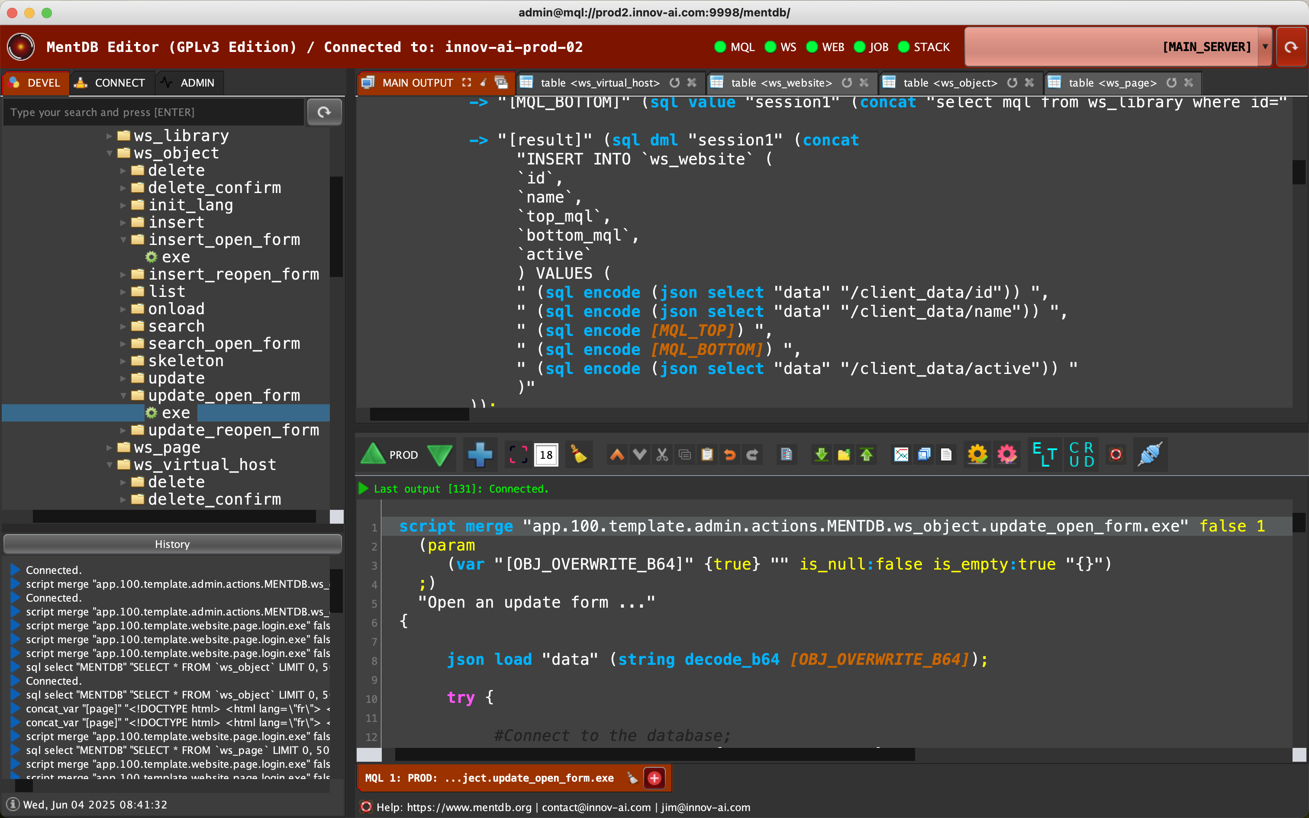Click the red lifebuoy help icon in toolbar
The width and height of the screenshot is (1309, 818).
[x=1116, y=454]
